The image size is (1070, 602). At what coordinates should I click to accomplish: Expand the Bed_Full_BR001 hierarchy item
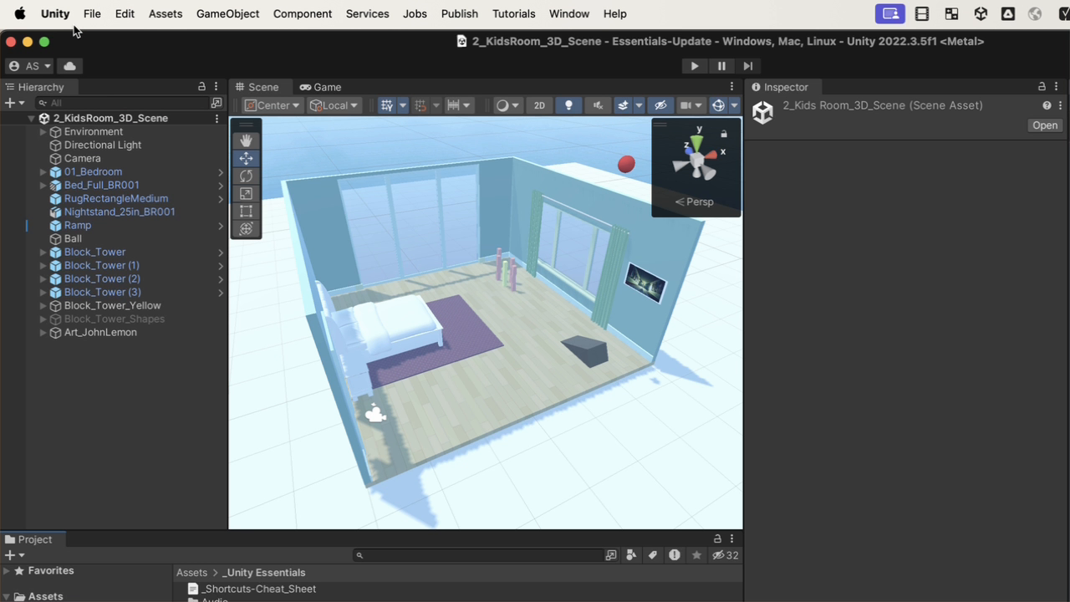pyautogui.click(x=43, y=185)
